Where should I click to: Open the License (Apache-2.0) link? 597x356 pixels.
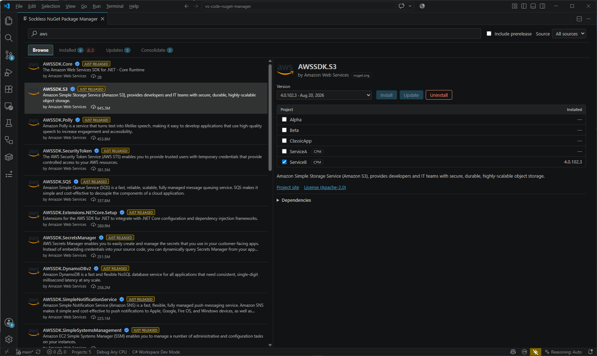click(x=325, y=188)
